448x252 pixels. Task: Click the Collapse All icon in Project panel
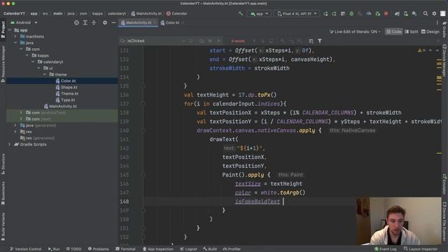[x=94, y=22]
